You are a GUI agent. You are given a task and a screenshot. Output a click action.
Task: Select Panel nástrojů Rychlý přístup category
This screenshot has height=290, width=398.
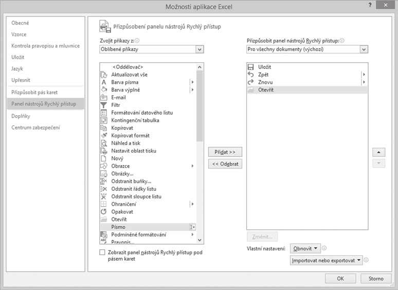pos(45,104)
